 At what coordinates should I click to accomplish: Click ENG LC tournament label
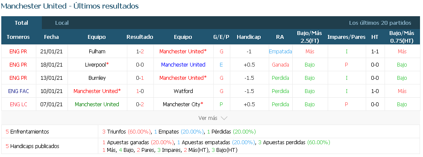pyautogui.click(x=18, y=104)
